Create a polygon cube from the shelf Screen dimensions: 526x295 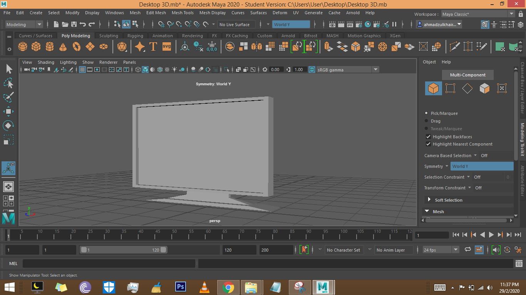[36, 46]
